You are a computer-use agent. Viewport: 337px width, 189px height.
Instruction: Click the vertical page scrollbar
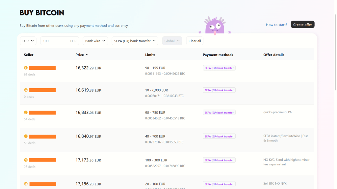[335, 46]
